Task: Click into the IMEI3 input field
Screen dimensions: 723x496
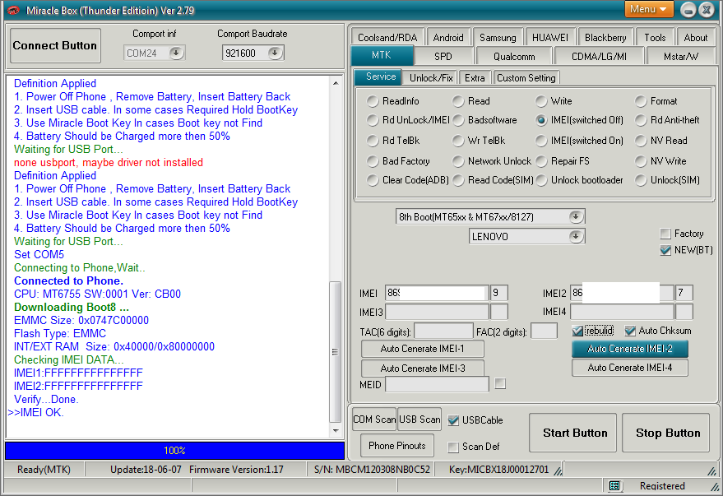Action: pyautogui.click(x=437, y=312)
